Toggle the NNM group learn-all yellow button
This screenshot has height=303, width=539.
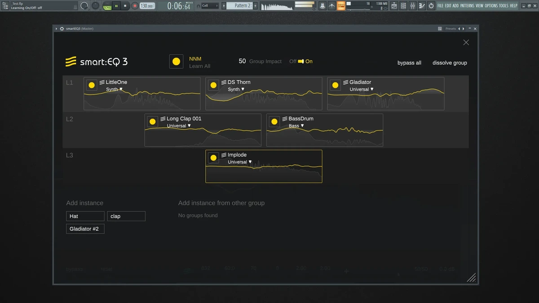176,61
